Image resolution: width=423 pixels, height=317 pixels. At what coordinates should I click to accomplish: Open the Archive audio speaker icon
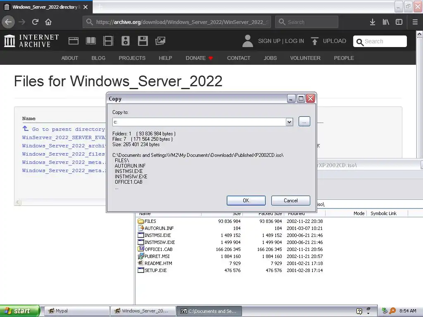pos(126,41)
